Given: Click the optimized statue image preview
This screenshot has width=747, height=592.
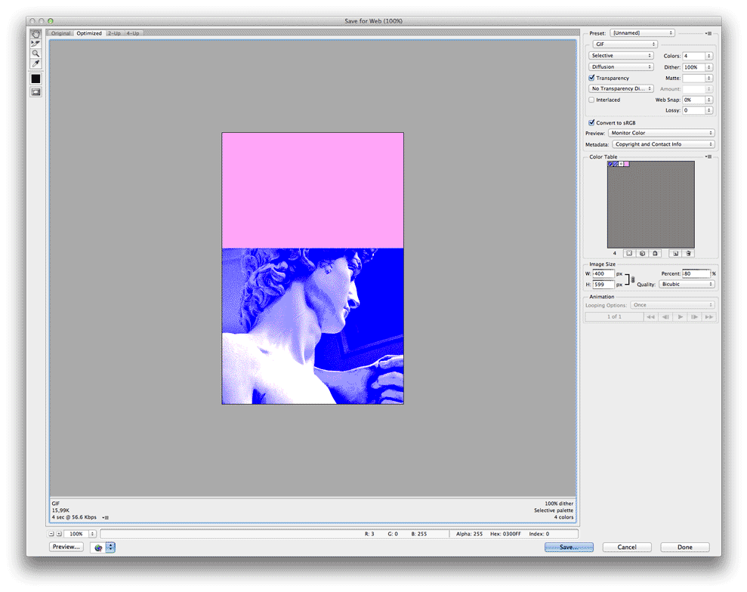Looking at the screenshot, I should pos(313,269).
